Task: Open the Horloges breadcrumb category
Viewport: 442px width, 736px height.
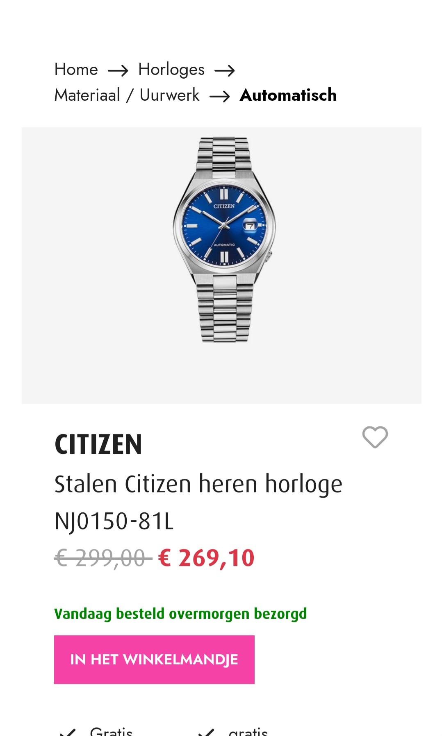Action: coord(171,70)
